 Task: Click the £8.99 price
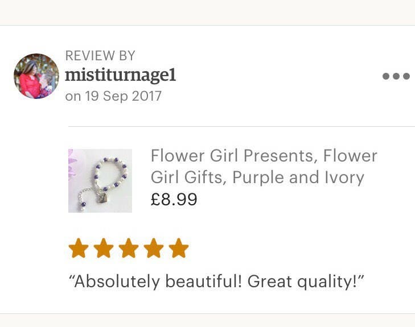pos(174,200)
